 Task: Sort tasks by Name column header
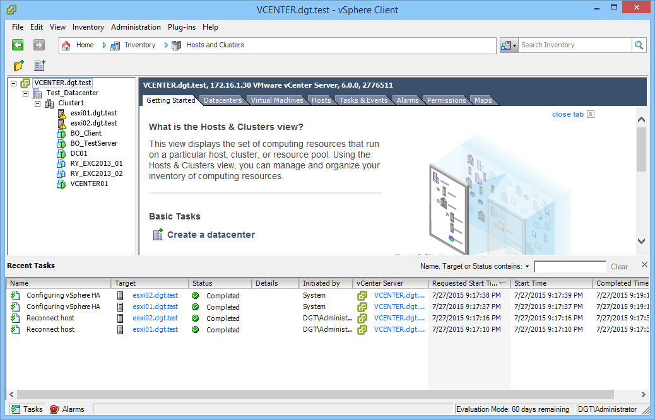(x=59, y=284)
